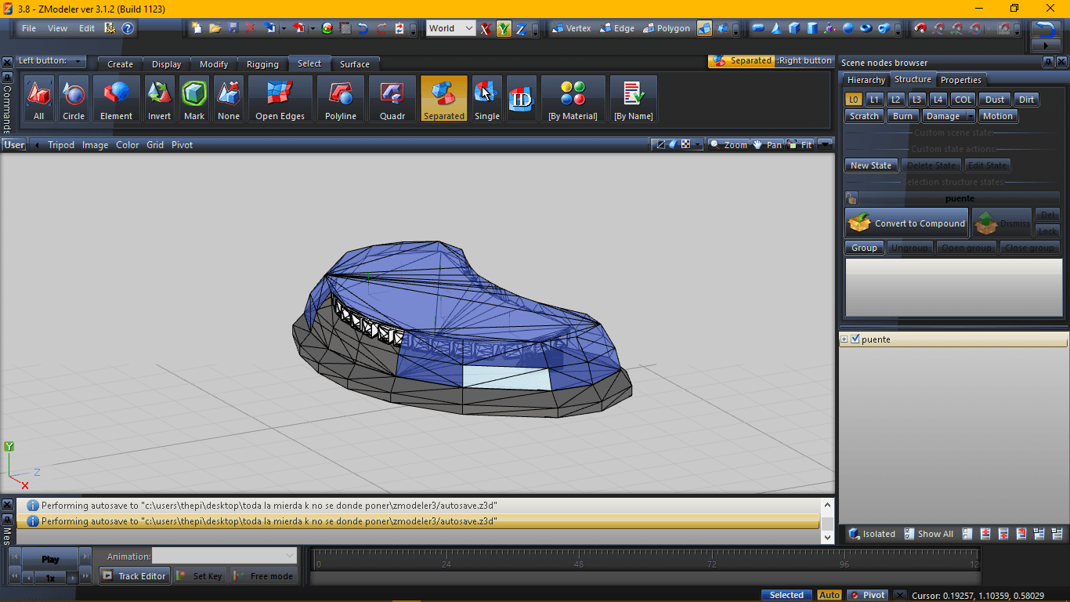Open the Animation dropdown
Image resolution: width=1070 pixels, height=602 pixels.
pos(225,556)
